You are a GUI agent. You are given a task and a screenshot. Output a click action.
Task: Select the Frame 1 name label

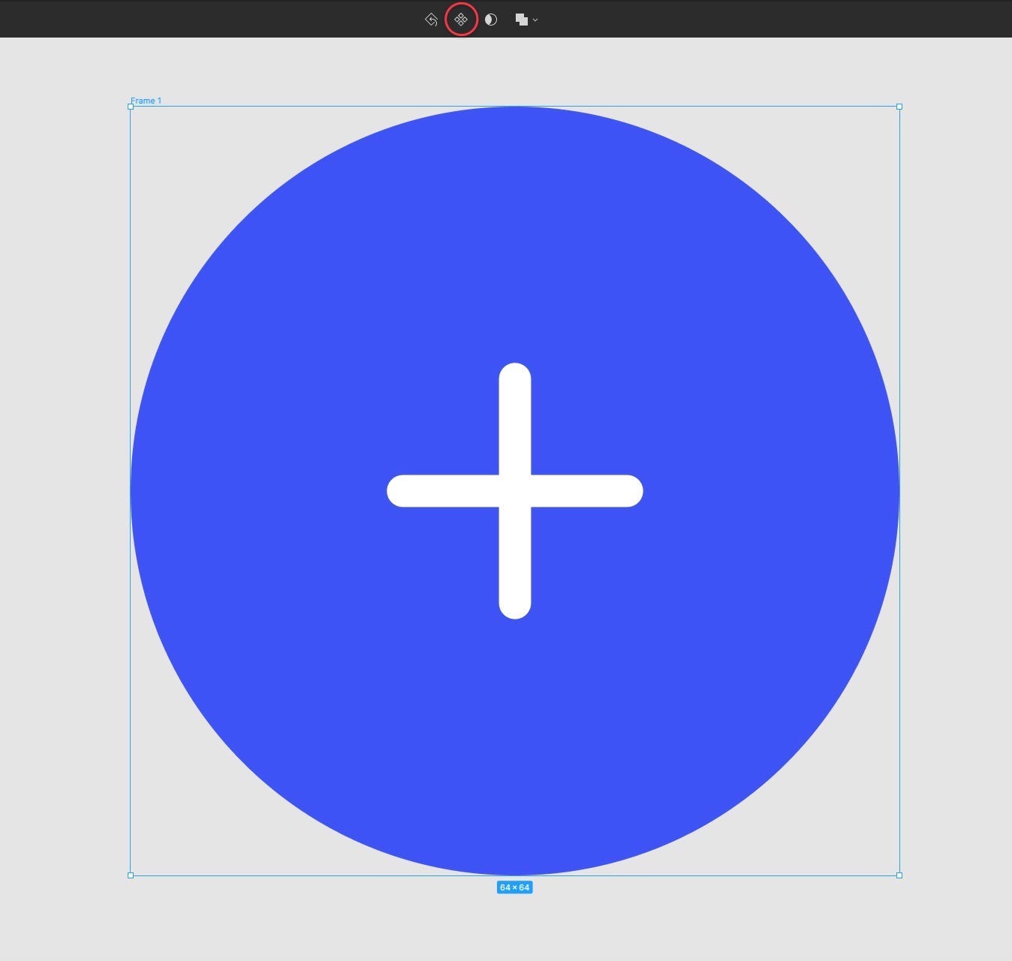146,100
